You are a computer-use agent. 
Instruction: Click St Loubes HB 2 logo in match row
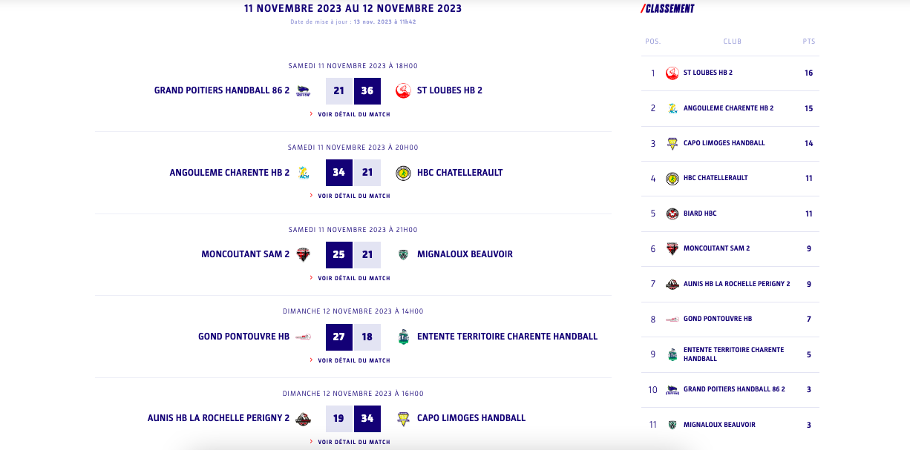point(403,90)
